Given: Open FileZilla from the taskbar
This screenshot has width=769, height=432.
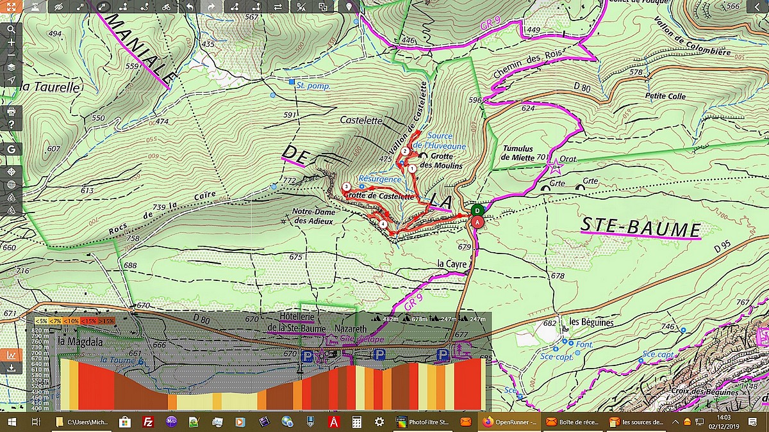Looking at the screenshot, I should point(148,422).
